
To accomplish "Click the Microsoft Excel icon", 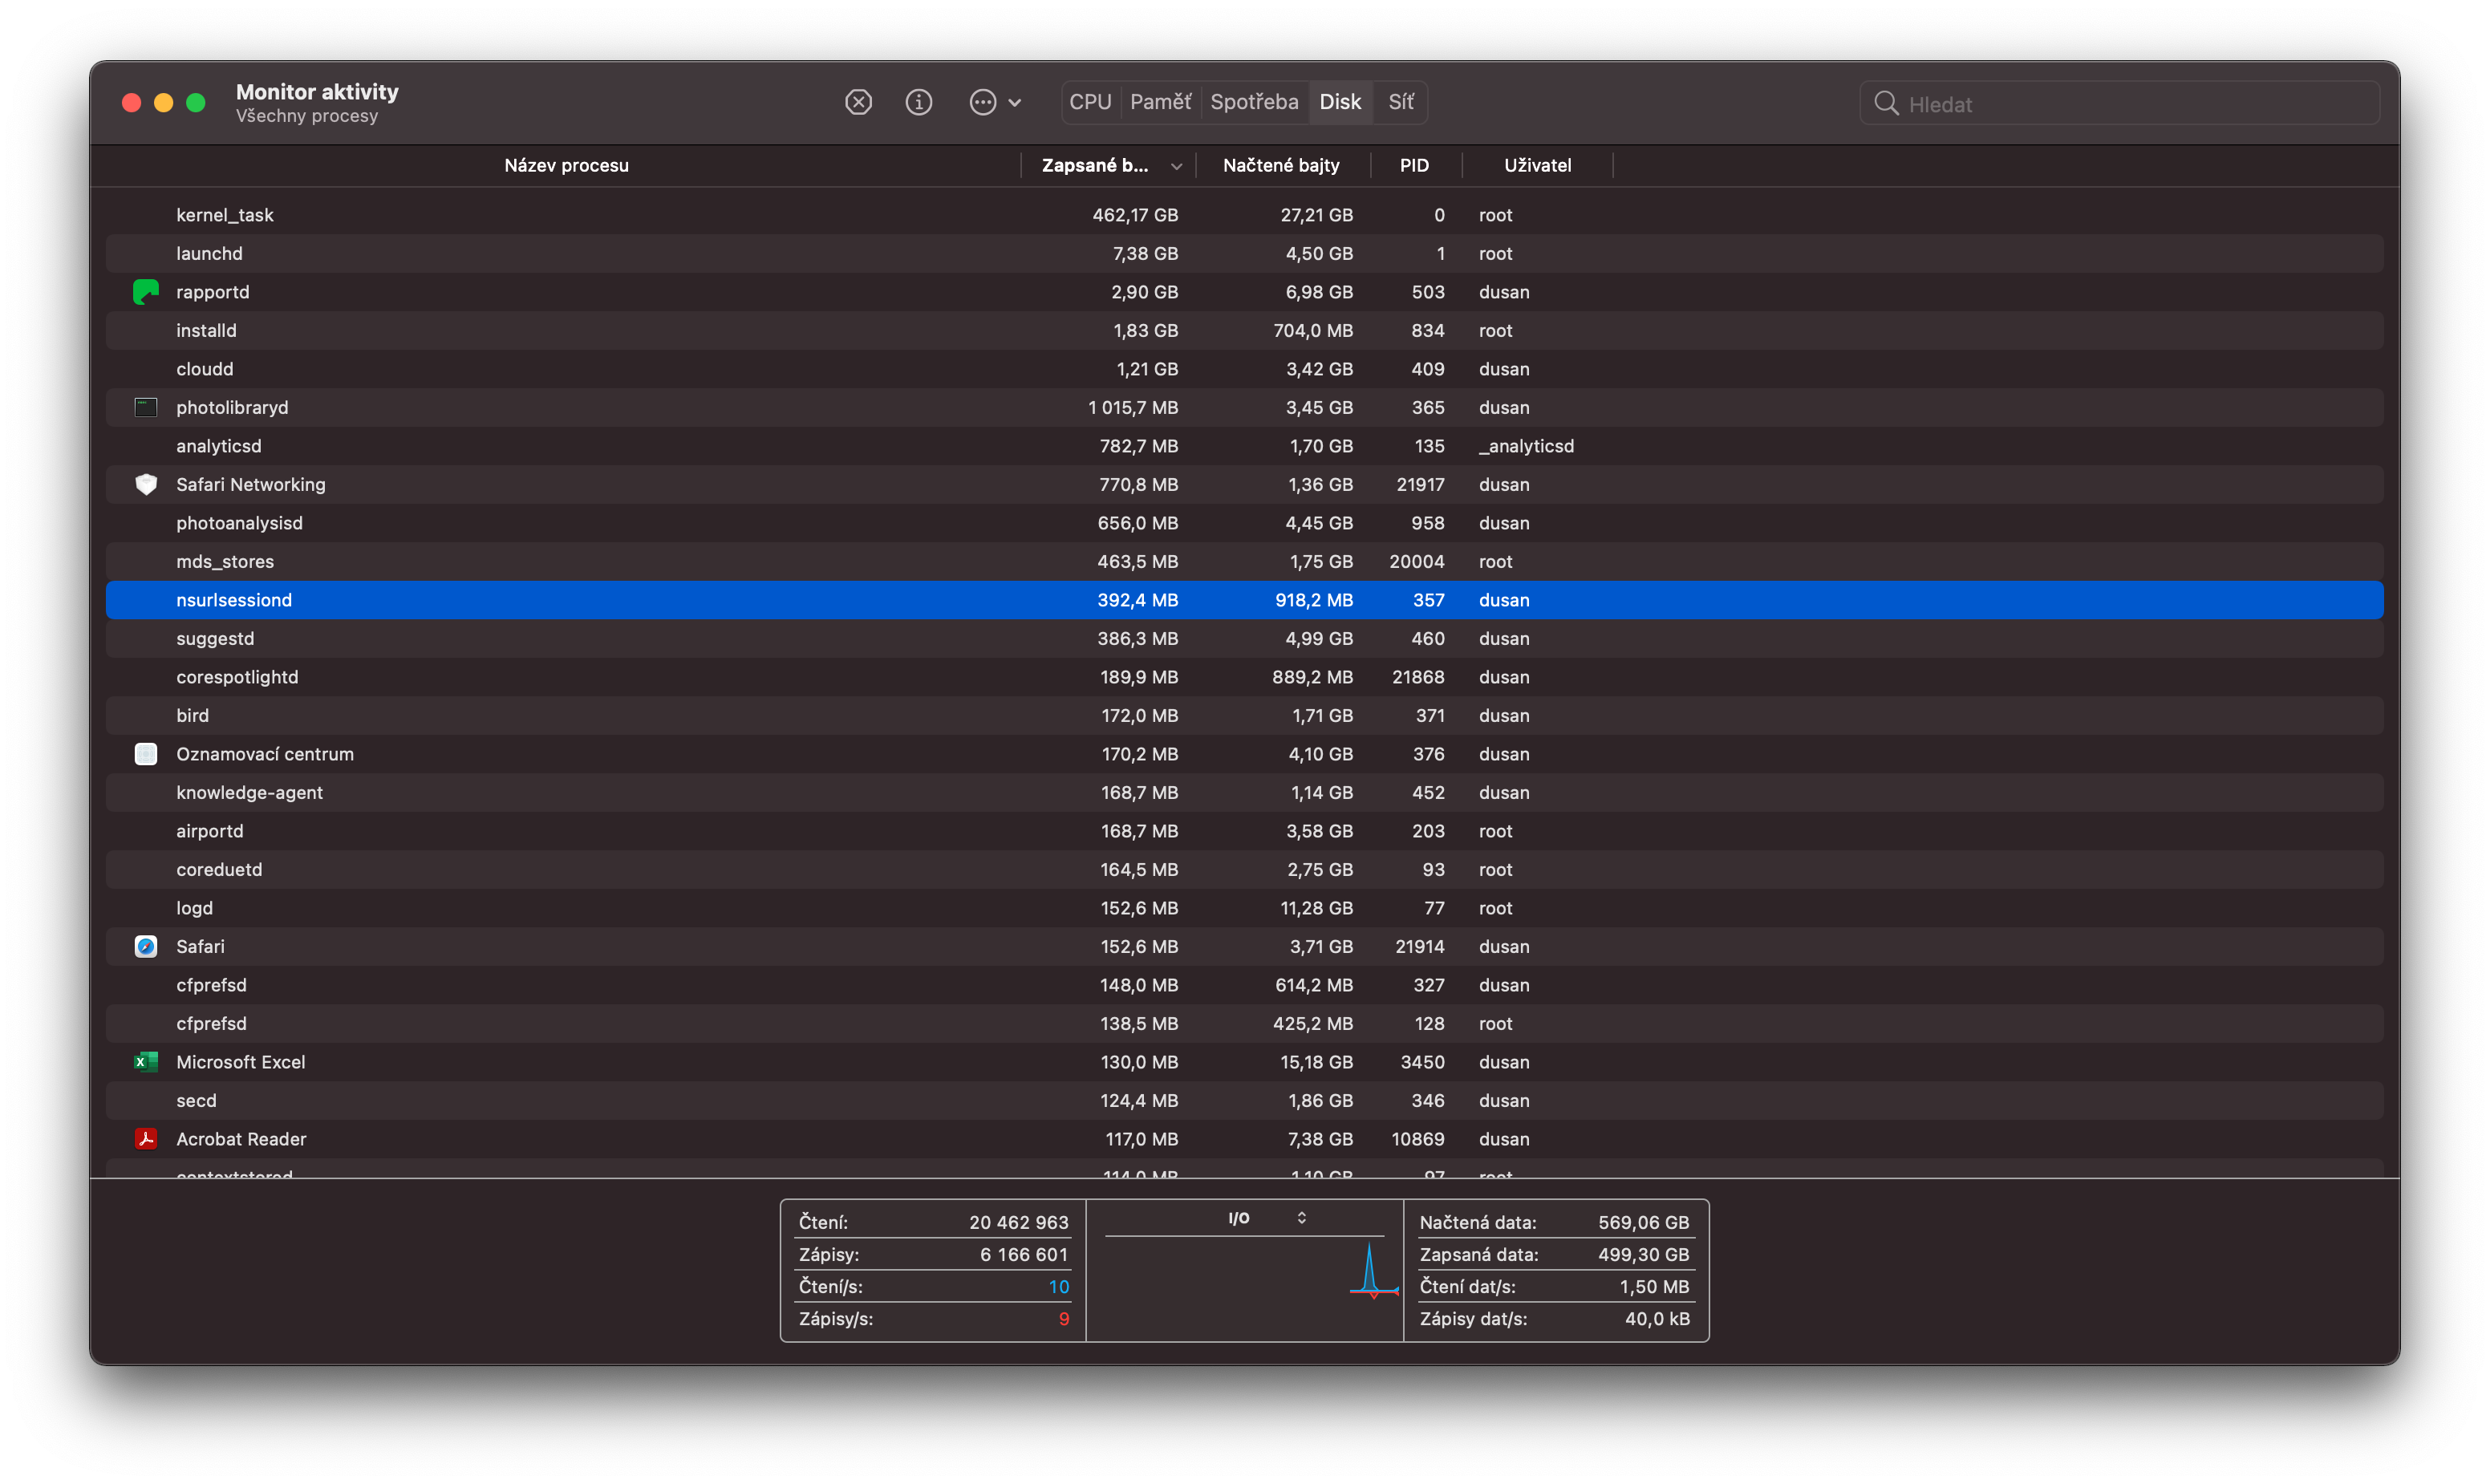I will [146, 1062].
